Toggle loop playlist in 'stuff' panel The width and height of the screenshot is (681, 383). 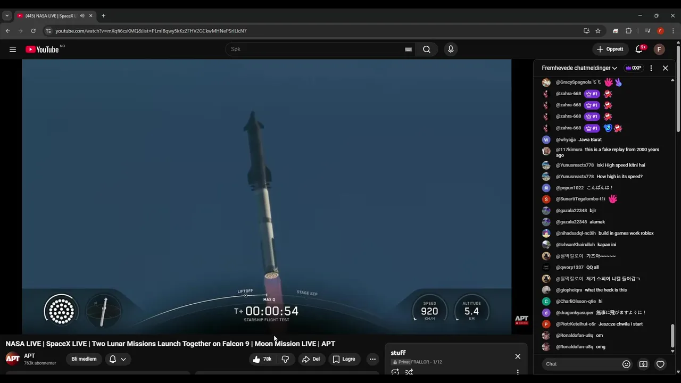click(395, 372)
